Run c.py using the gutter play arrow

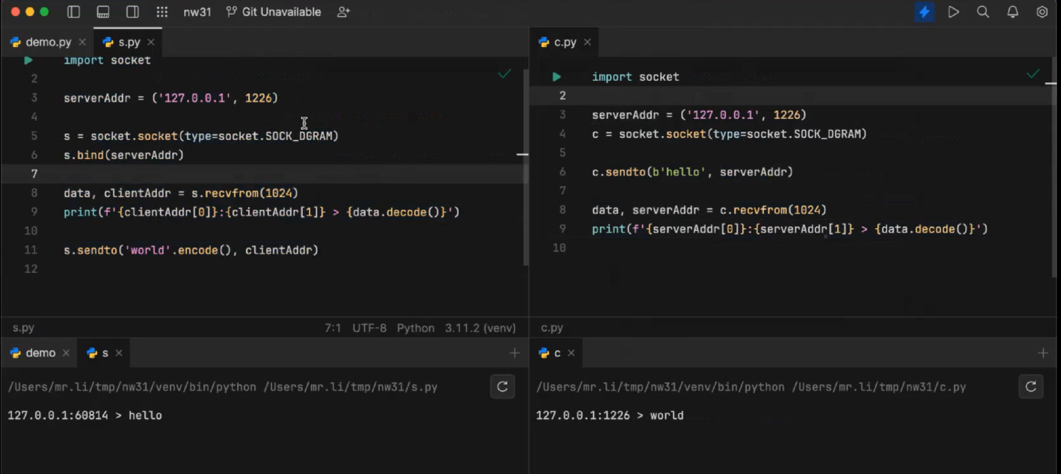coord(556,77)
